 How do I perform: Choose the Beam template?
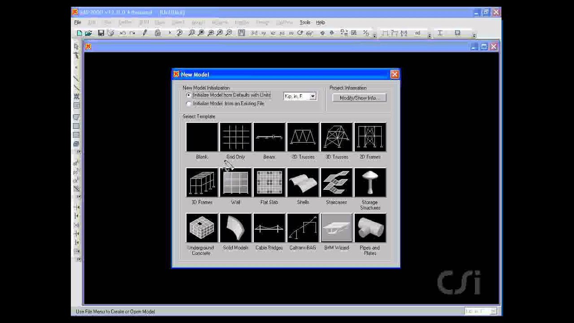269,137
